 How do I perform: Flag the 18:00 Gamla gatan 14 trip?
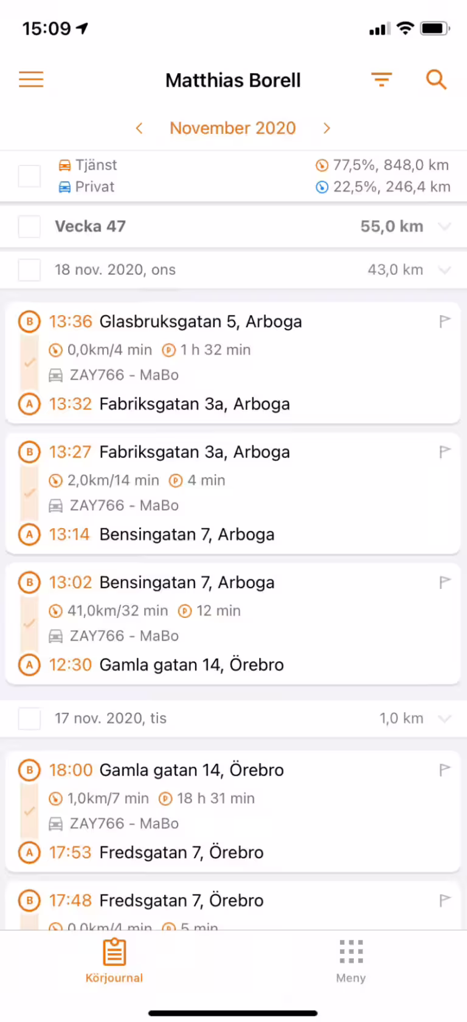click(x=445, y=770)
